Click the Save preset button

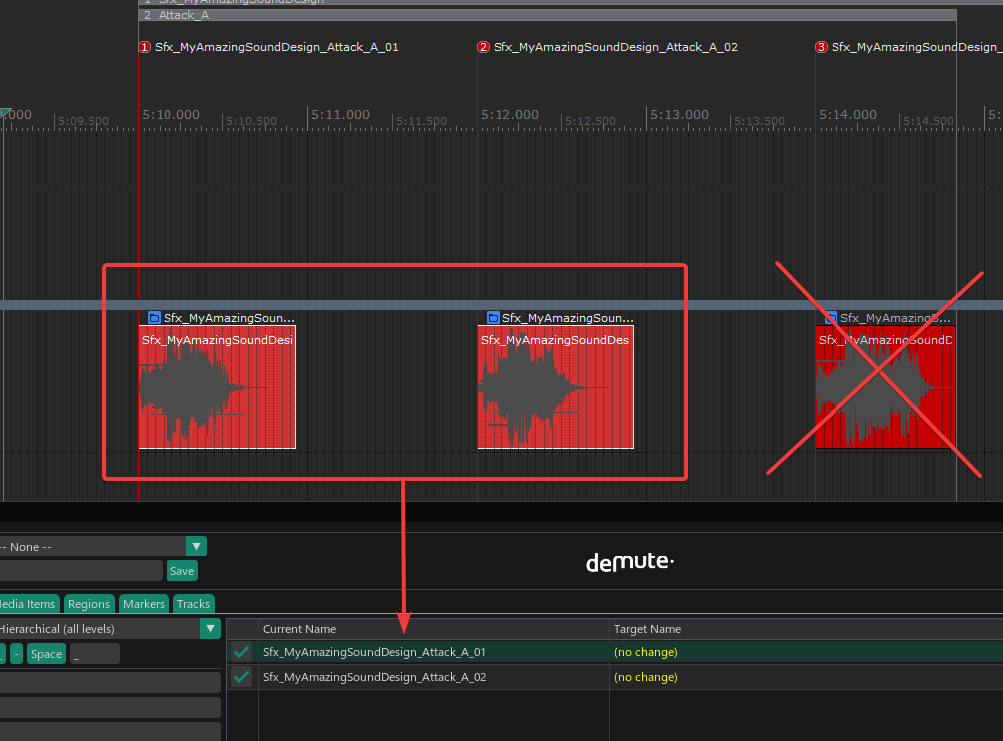pyautogui.click(x=182, y=571)
